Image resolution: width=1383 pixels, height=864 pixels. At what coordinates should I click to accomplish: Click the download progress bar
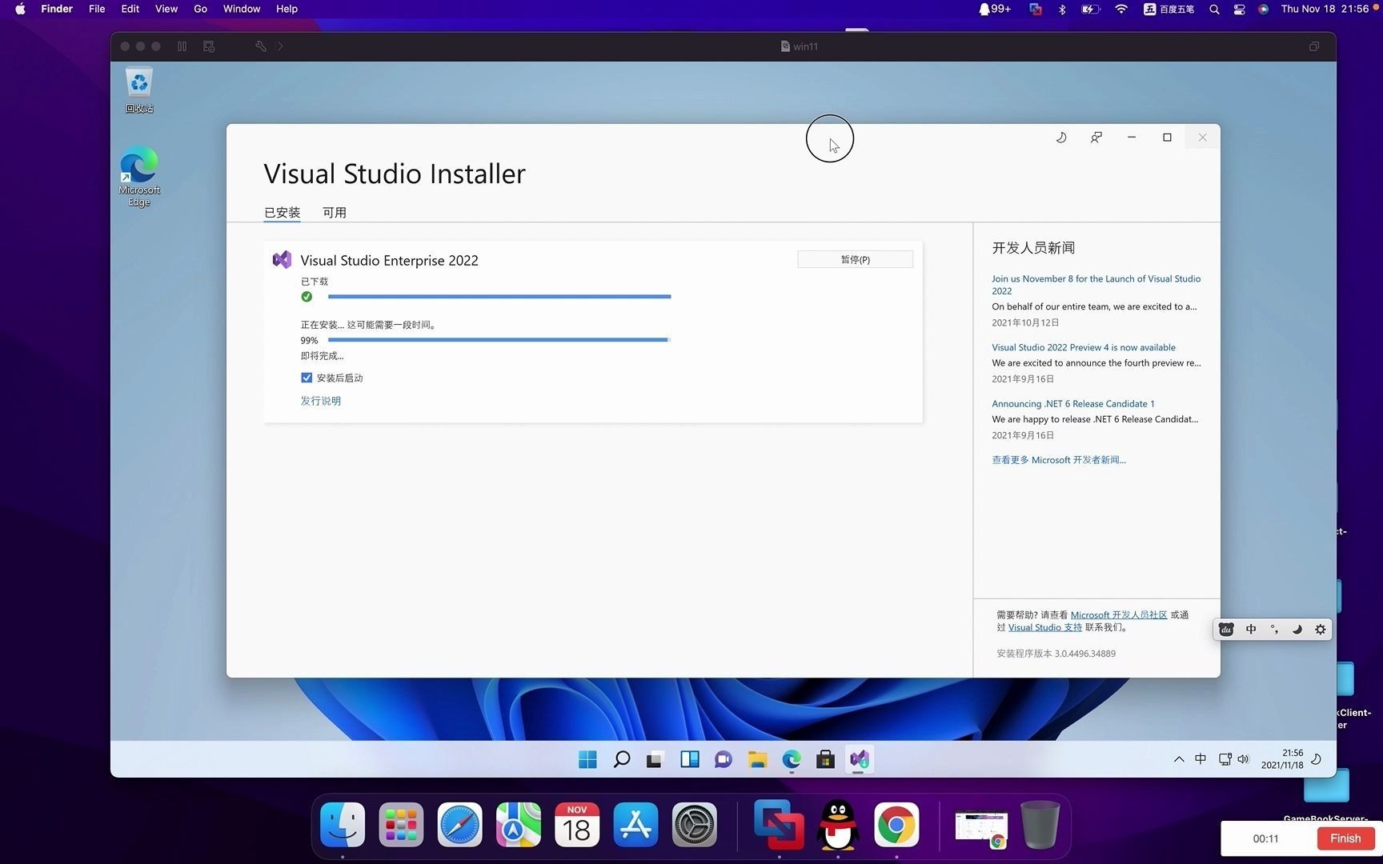(x=499, y=297)
